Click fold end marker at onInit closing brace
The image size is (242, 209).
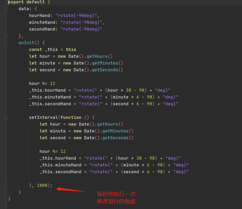7,192
